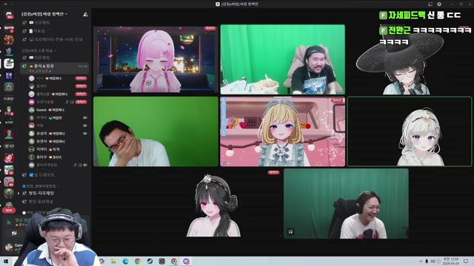The width and height of the screenshot is (474, 266).
Task: Open the Discord home direct messages icon
Action: pos(9,15)
